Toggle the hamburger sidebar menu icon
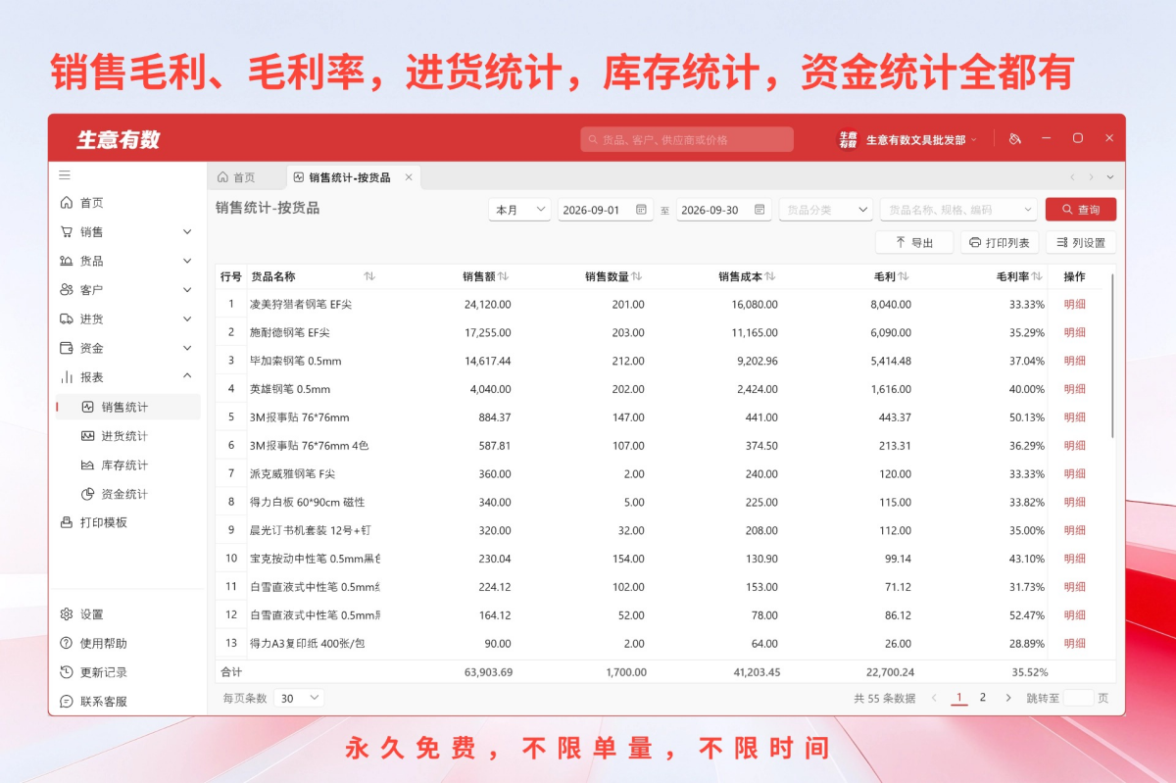Screen dimensions: 1176x783 point(65,175)
